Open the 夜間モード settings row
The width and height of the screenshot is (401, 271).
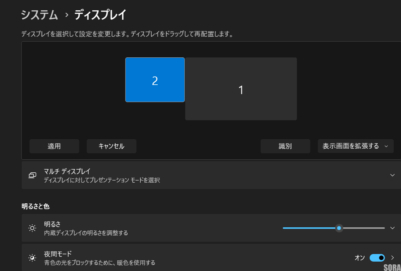click(x=200, y=257)
